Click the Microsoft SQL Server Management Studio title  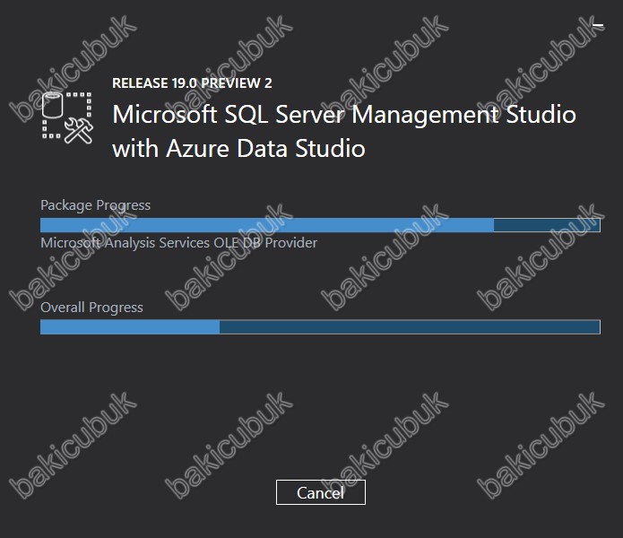pyautogui.click(x=344, y=115)
